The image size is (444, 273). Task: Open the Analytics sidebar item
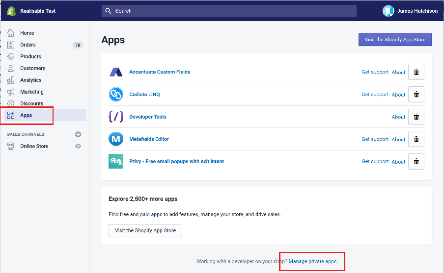(30, 80)
